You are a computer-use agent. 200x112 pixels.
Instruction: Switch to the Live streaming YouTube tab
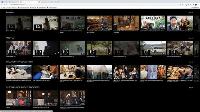point(47,2)
